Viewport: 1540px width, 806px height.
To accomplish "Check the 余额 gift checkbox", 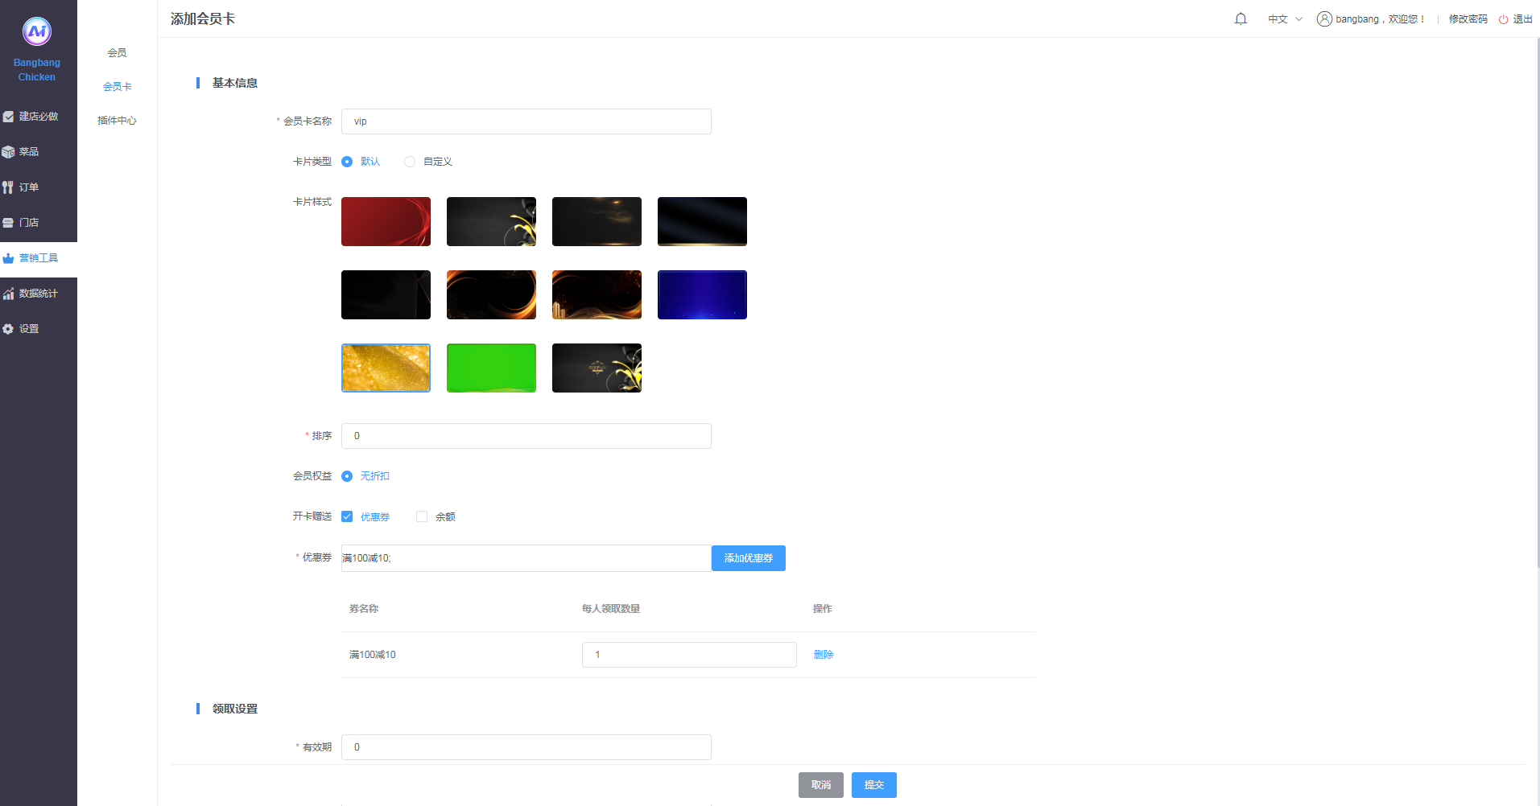I will 422,516.
